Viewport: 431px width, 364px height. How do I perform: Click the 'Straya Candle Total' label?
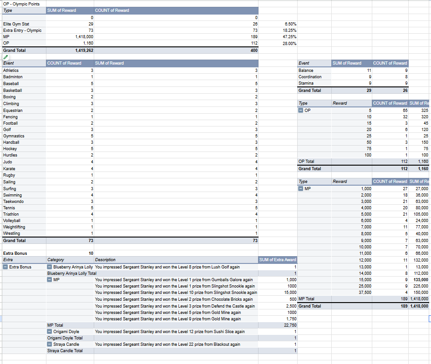(x=65, y=351)
